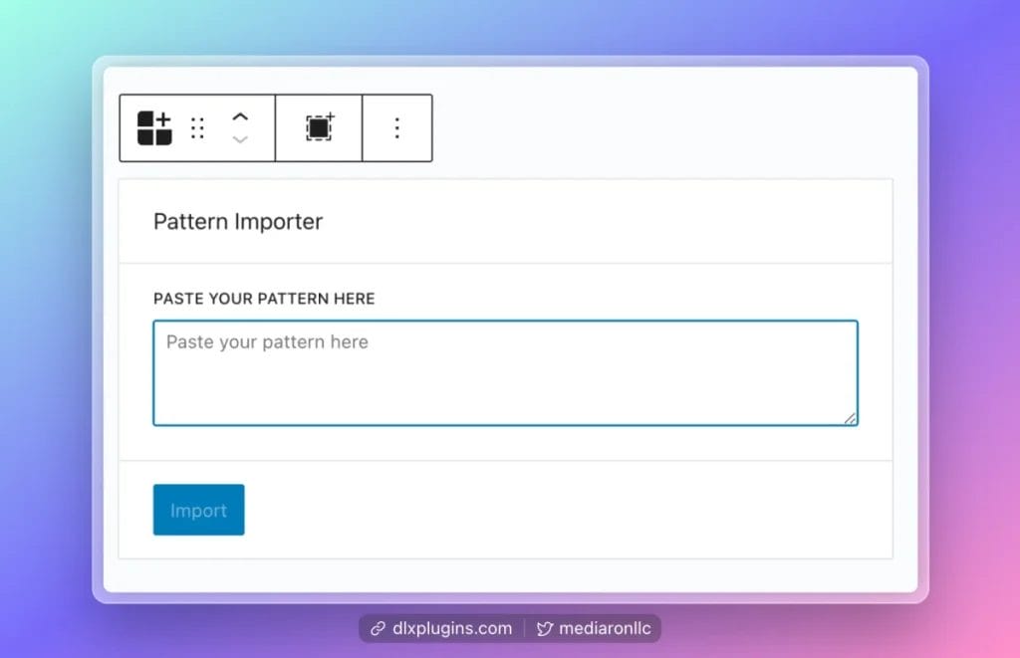The image size is (1020, 658).
Task: Click the block drag handle dots
Action: coord(197,128)
